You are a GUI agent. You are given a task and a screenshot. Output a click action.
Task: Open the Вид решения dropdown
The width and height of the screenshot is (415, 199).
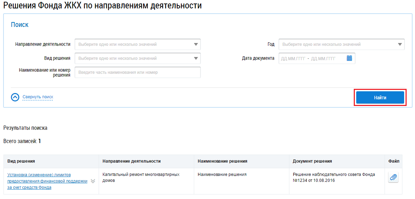138,58
